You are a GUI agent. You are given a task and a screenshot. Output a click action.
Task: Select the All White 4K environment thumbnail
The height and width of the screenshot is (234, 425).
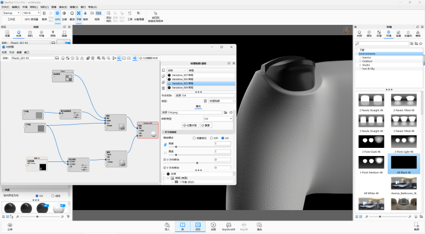point(371,184)
